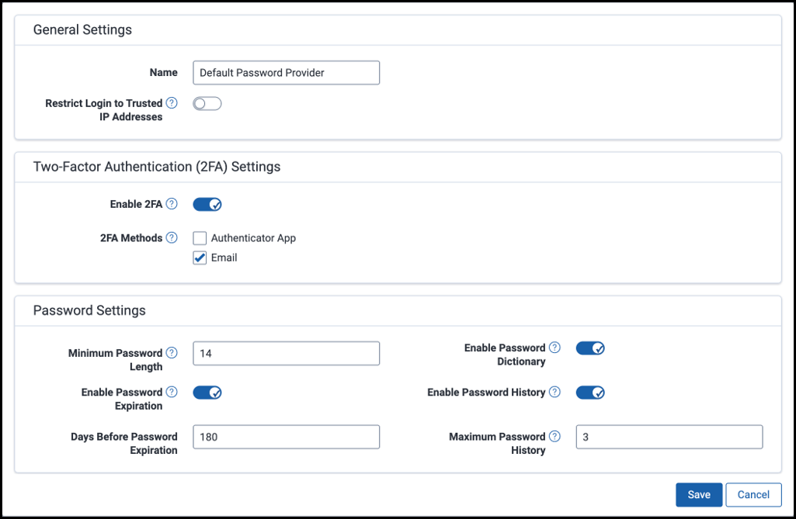796x519 pixels.
Task: Switch off Enable Password Dictionary
Action: pos(590,348)
